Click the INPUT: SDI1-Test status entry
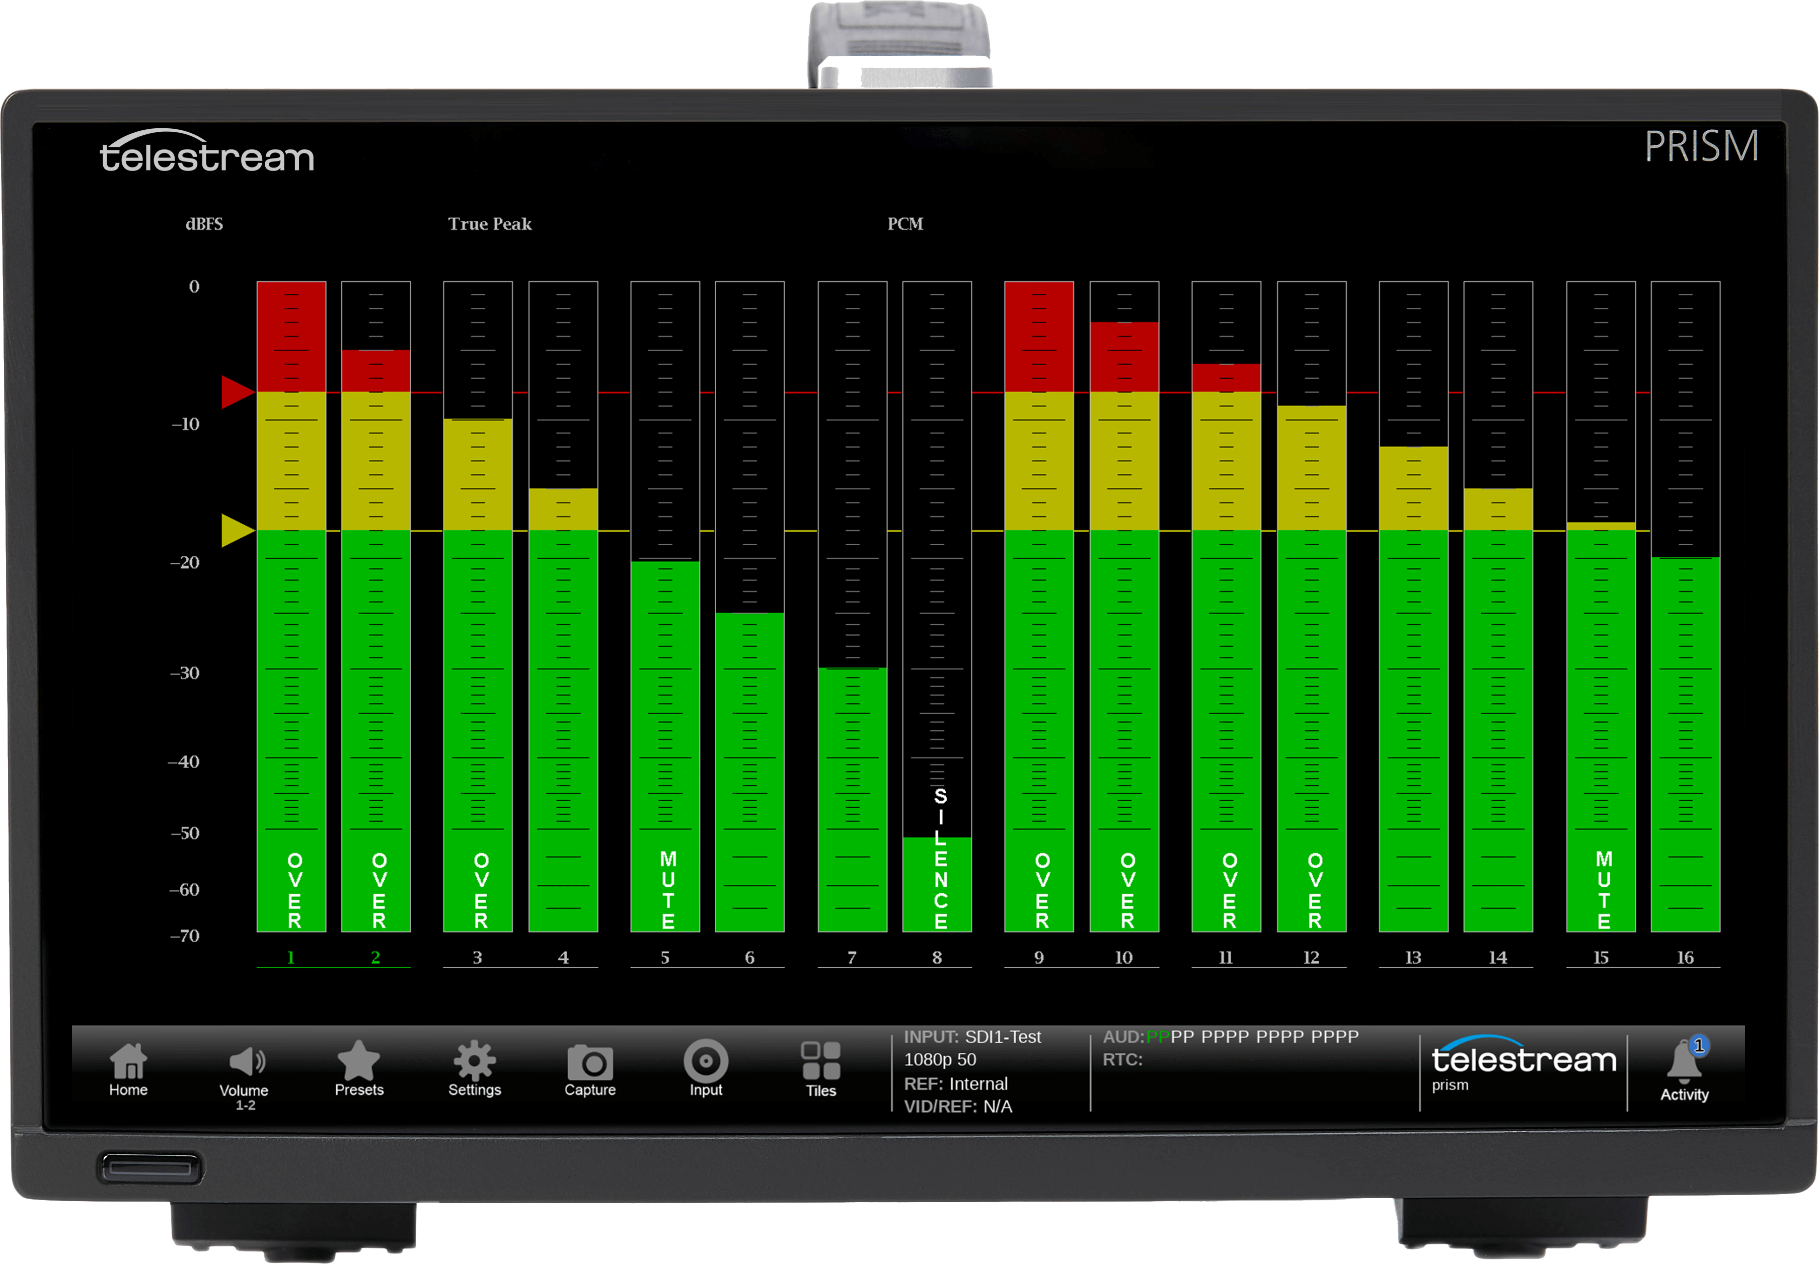The width and height of the screenshot is (1819, 1264). coord(972,1037)
